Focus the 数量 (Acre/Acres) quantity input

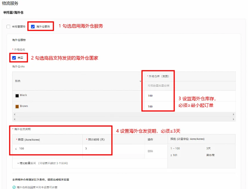[48, 148]
